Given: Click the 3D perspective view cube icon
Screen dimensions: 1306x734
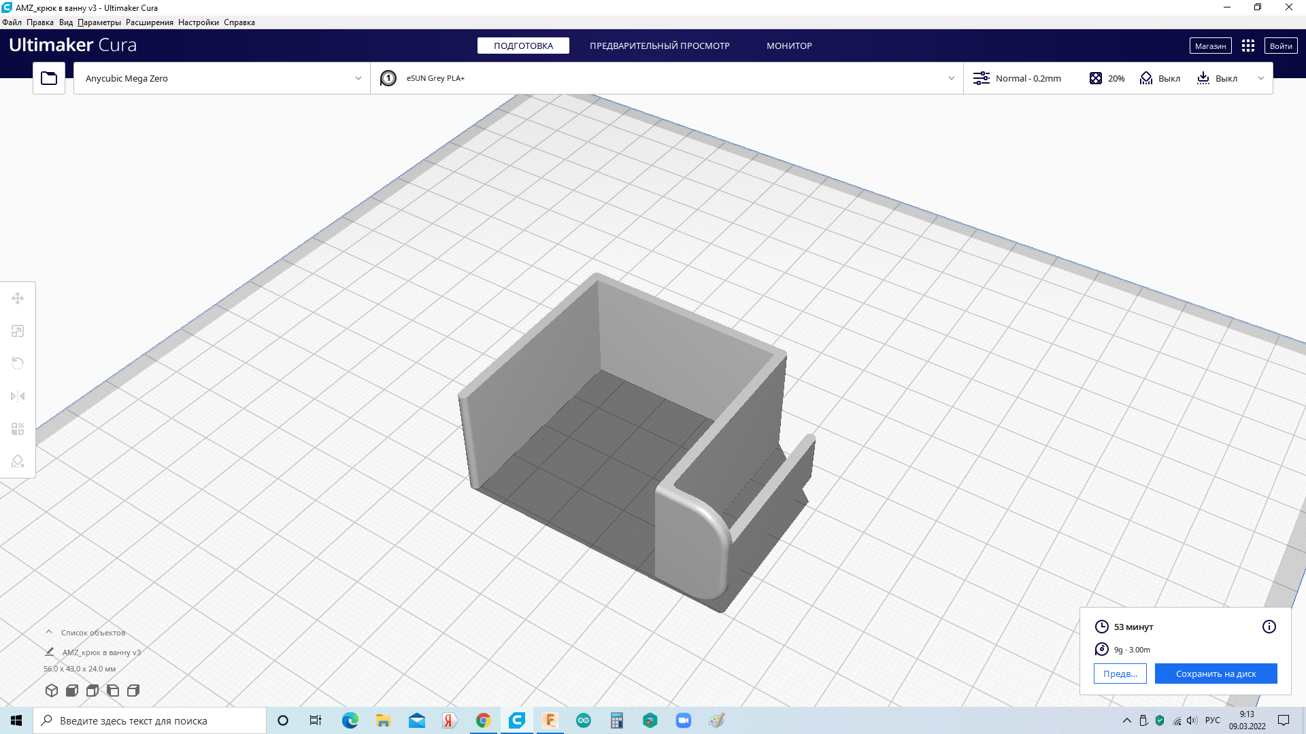Looking at the screenshot, I should (x=52, y=691).
